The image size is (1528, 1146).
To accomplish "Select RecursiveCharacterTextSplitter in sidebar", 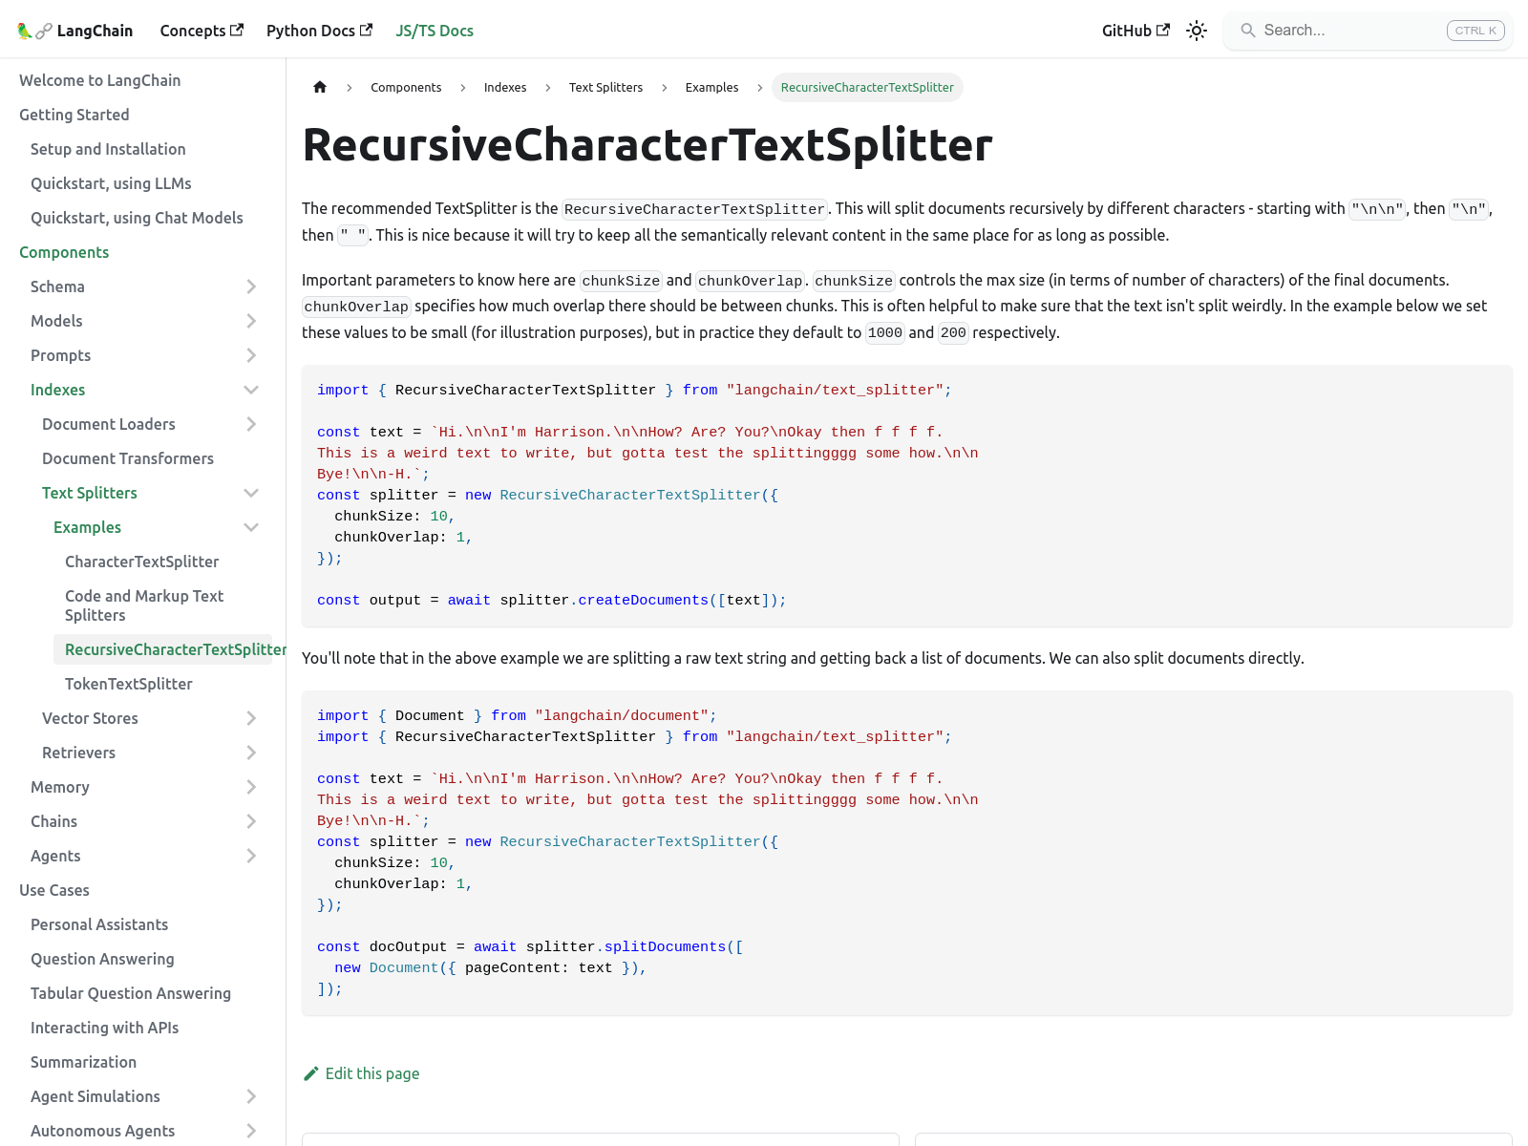I will tap(163, 649).
